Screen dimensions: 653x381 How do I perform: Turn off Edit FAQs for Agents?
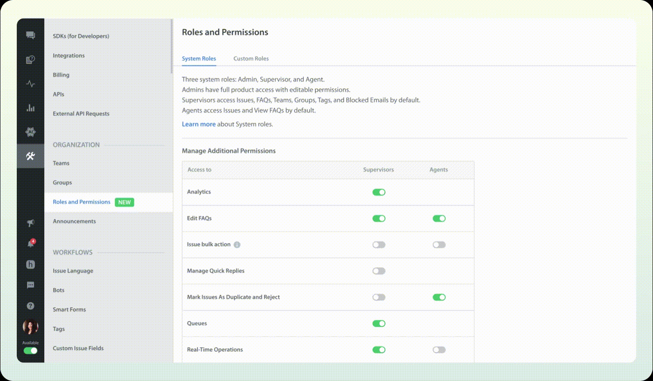pos(439,219)
